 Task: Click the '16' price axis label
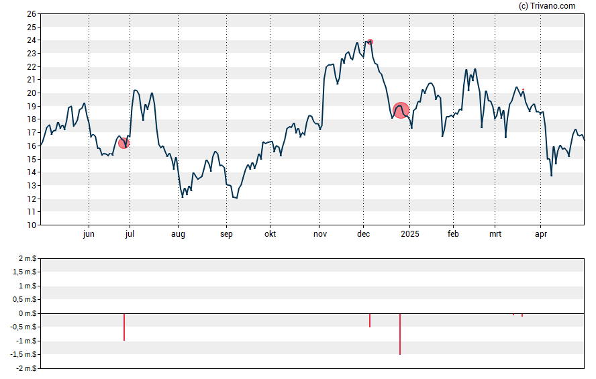pyautogui.click(x=32, y=146)
